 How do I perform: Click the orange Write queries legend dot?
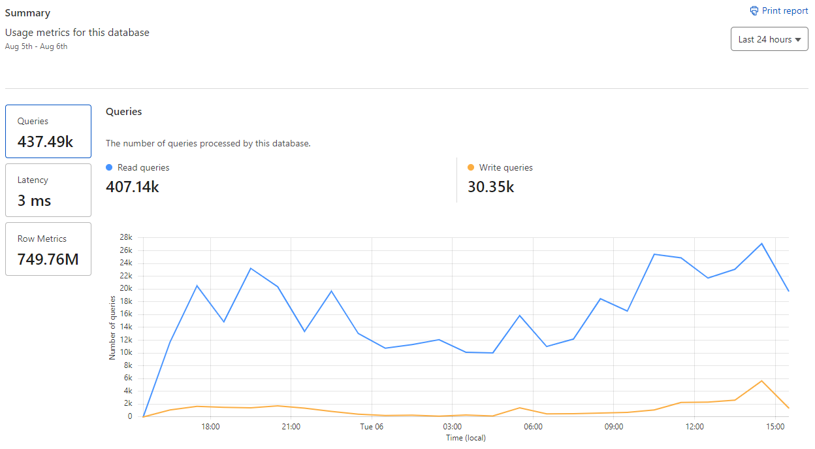pyautogui.click(x=471, y=168)
